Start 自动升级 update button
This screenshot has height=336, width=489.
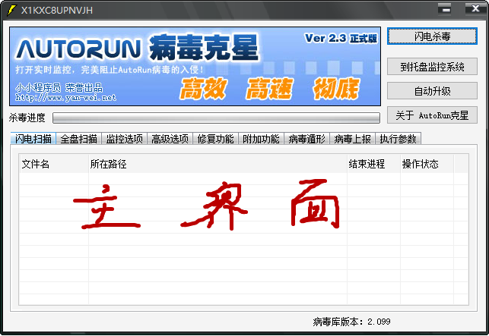click(432, 91)
